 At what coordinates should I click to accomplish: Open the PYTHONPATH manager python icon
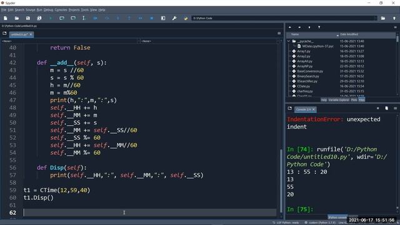click(186, 18)
